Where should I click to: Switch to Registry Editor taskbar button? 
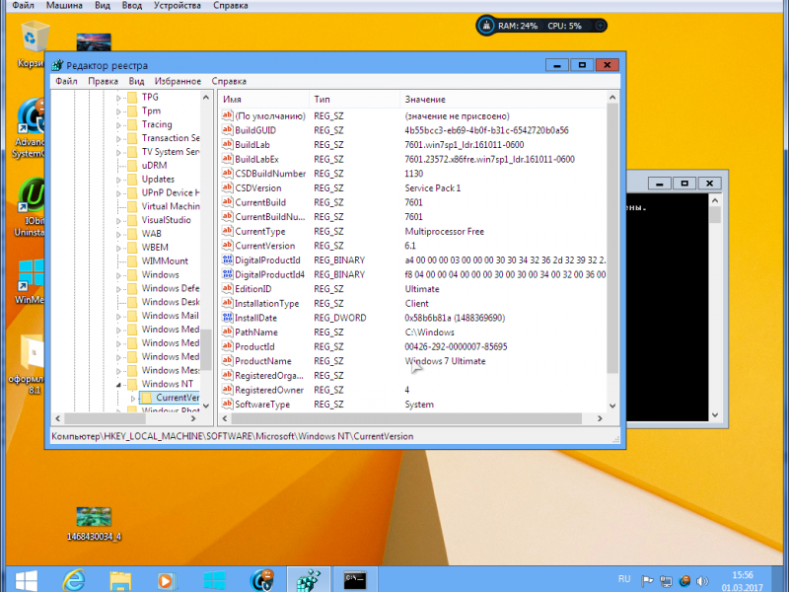point(309,580)
